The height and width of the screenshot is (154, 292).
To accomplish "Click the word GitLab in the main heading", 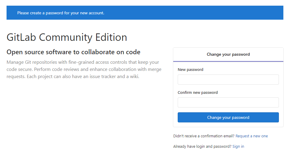I will point(21,37).
